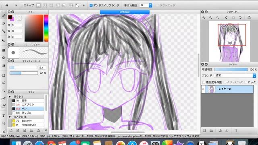This screenshot has width=258, height=145.
Task: Click the foreground black color swatch
Action: pyautogui.click(x=10, y=17)
